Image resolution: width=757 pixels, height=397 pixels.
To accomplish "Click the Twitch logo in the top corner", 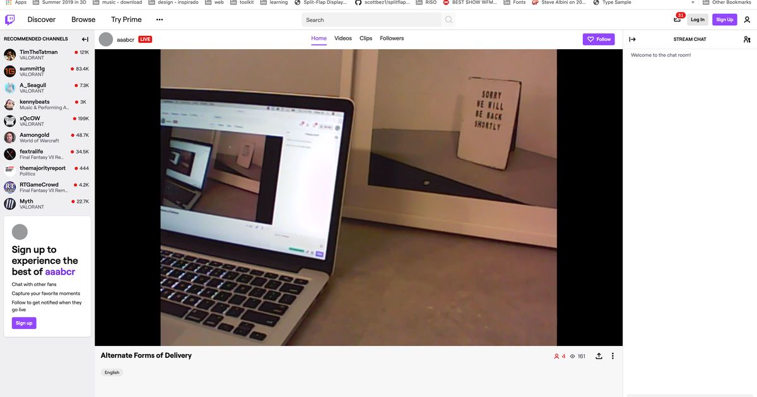I will click(x=10, y=20).
